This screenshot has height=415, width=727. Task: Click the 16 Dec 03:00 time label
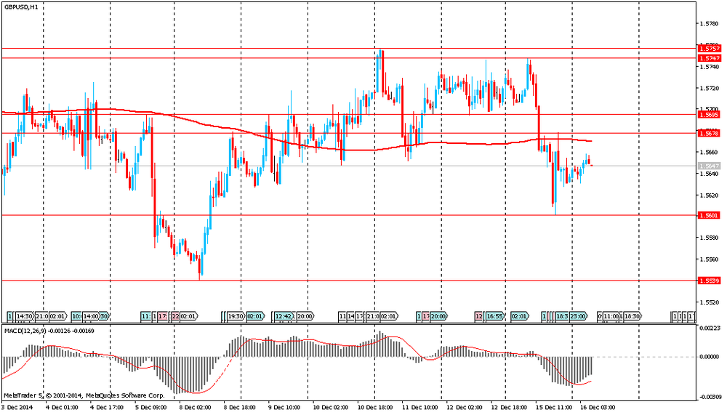coord(598,407)
